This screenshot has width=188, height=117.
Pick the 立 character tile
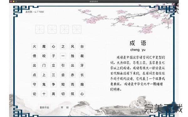tap(54, 66)
